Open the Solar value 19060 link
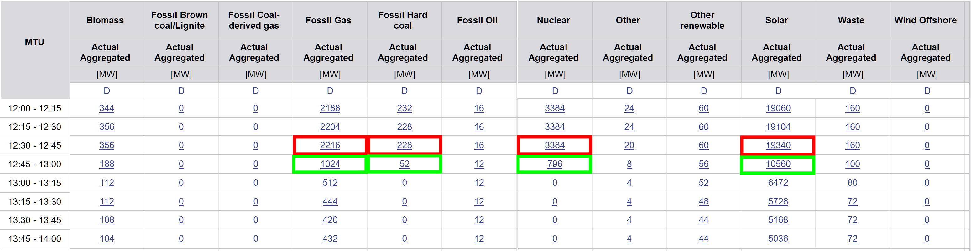 point(778,108)
